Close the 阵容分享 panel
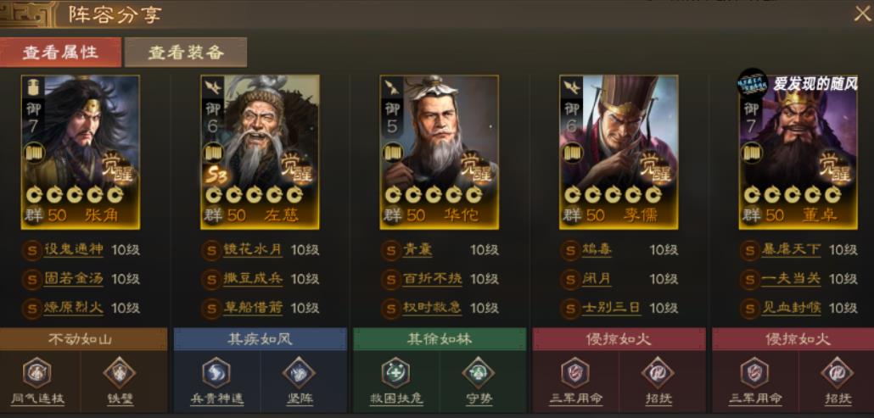Viewport: 874px width, 418px height. 861,14
